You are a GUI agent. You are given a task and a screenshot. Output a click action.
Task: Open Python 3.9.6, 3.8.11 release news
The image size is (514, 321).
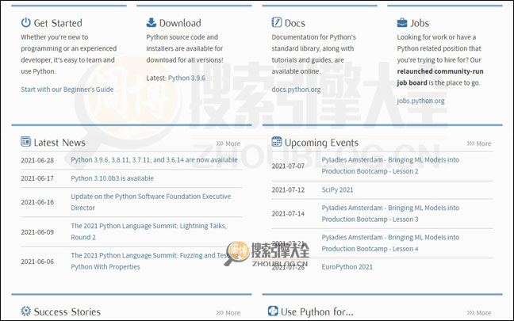[x=154, y=160]
